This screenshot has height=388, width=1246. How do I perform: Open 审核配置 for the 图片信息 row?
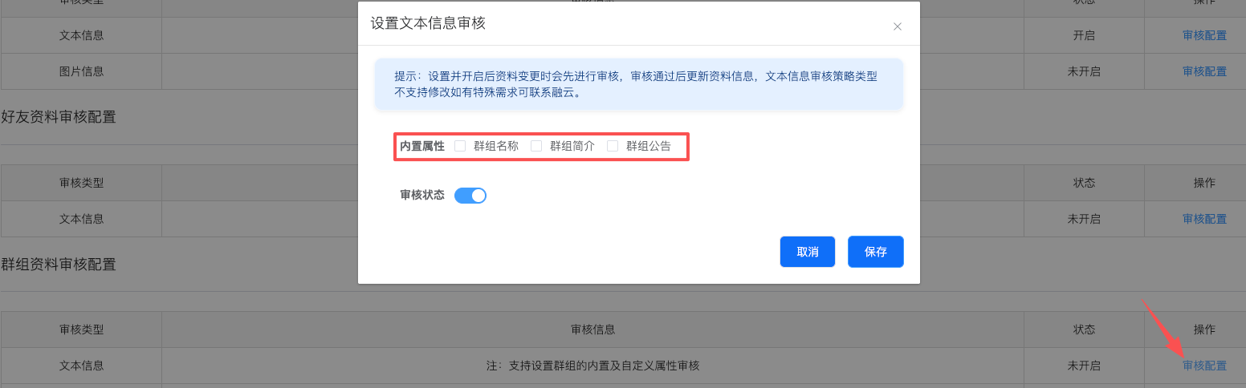pos(1204,71)
